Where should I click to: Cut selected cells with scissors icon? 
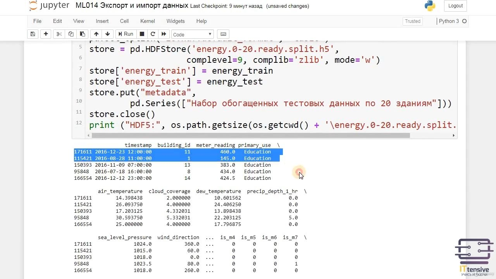coord(59,34)
